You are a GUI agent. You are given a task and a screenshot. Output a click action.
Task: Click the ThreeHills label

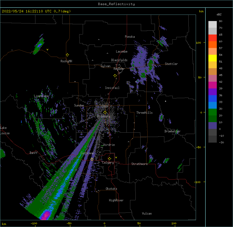[x=144, y=113]
